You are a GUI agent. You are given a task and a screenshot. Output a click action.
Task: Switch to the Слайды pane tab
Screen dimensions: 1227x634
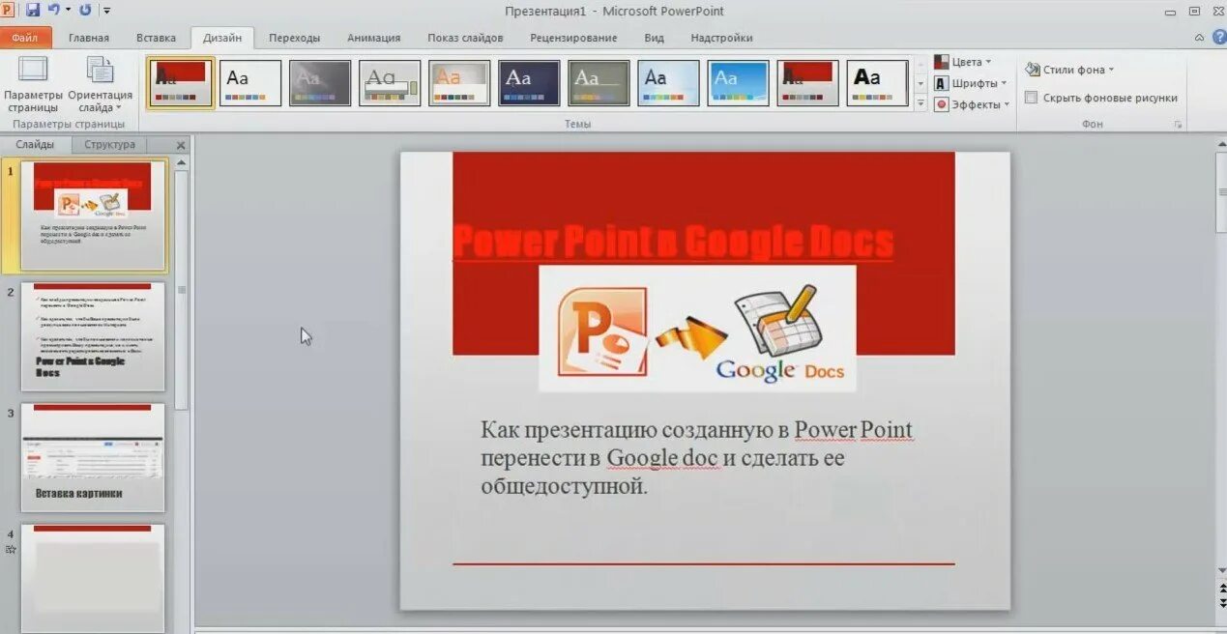point(35,144)
